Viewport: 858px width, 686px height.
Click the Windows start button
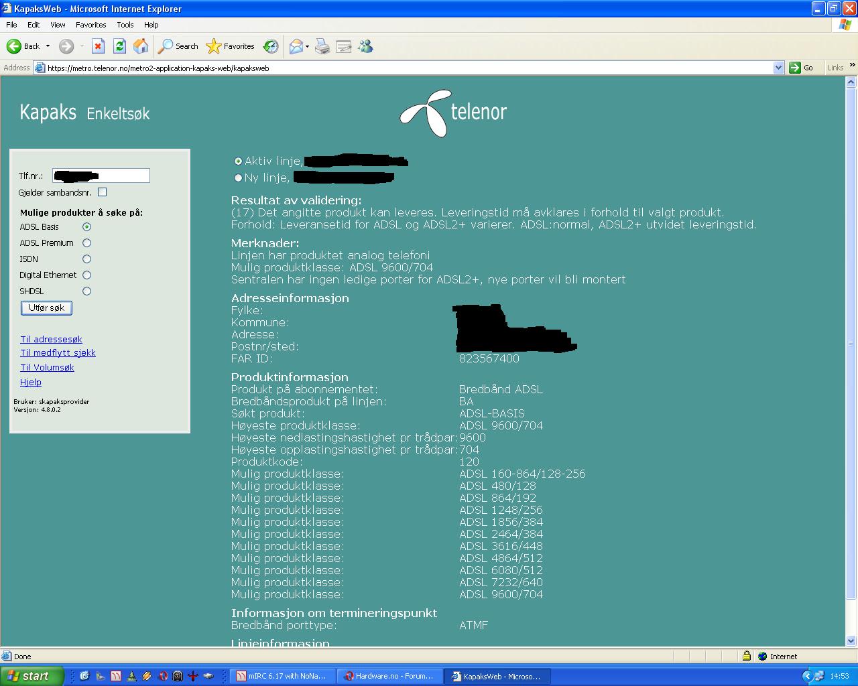click(32, 676)
